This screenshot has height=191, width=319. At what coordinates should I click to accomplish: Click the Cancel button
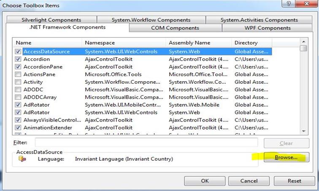(x=249, y=181)
